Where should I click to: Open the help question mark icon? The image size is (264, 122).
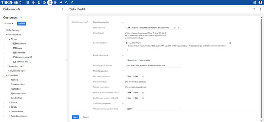pos(260,9)
